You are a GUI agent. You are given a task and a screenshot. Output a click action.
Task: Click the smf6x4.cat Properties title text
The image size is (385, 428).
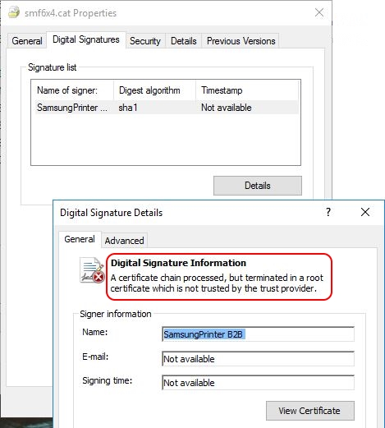pyautogui.click(x=71, y=13)
